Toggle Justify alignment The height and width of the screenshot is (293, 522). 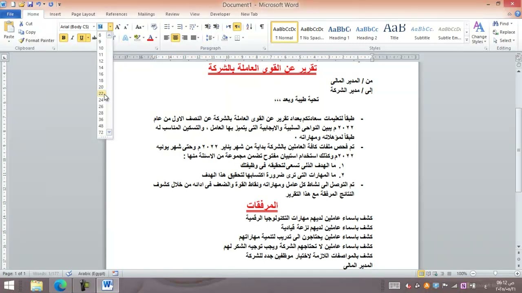pos(194,38)
